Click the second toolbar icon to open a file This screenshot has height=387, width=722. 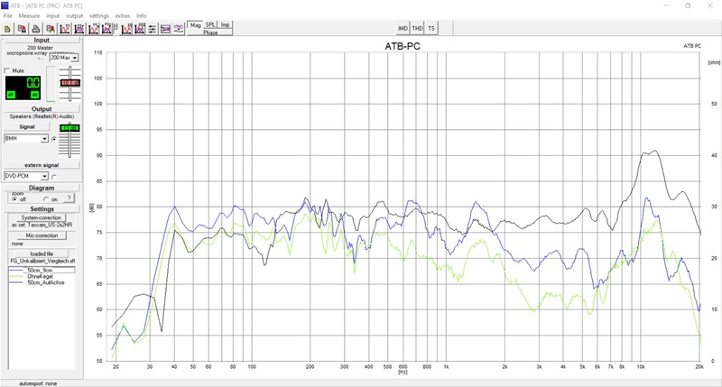click(x=21, y=29)
